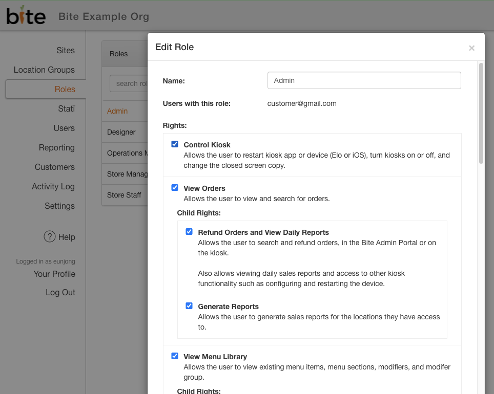Viewport: 494px width, 394px height.
Task: View Your Profile
Action: pyautogui.click(x=54, y=274)
